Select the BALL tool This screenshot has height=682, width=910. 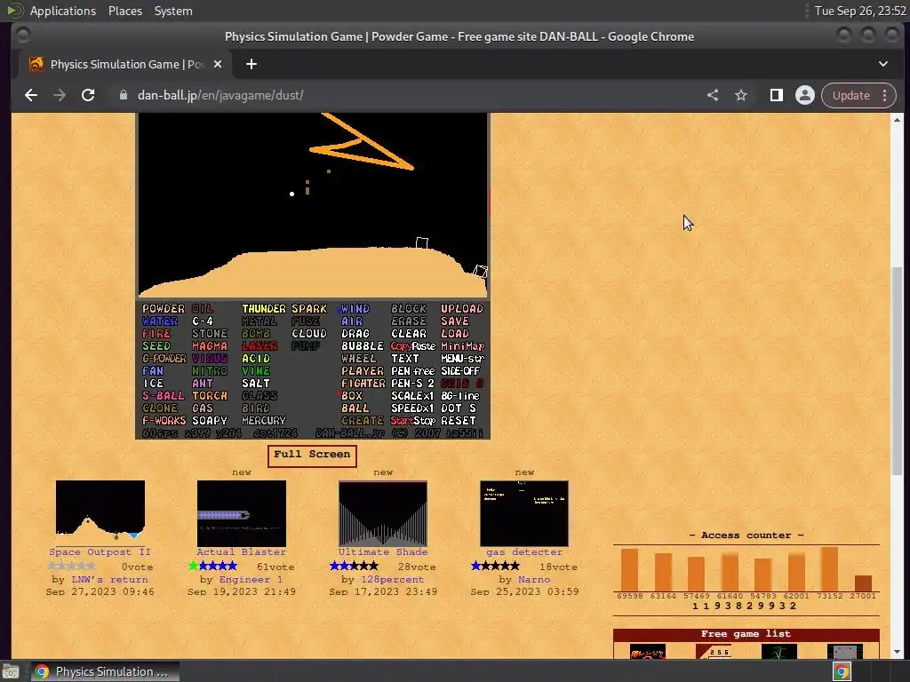(355, 408)
